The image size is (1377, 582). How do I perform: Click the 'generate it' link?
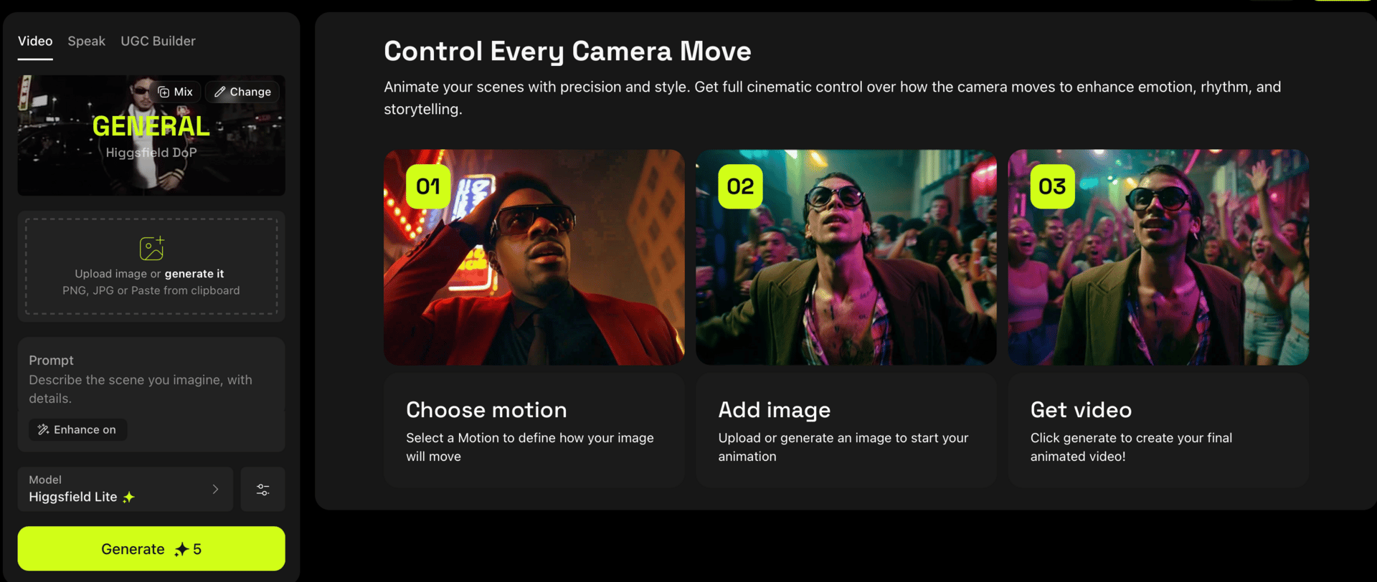(x=194, y=274)
